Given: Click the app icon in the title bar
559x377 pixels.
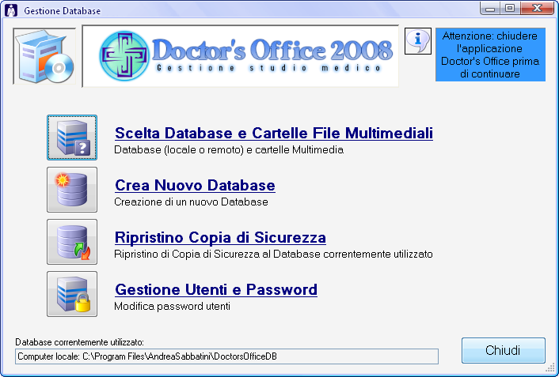Looking at the screenshot, I should [11, 10].
